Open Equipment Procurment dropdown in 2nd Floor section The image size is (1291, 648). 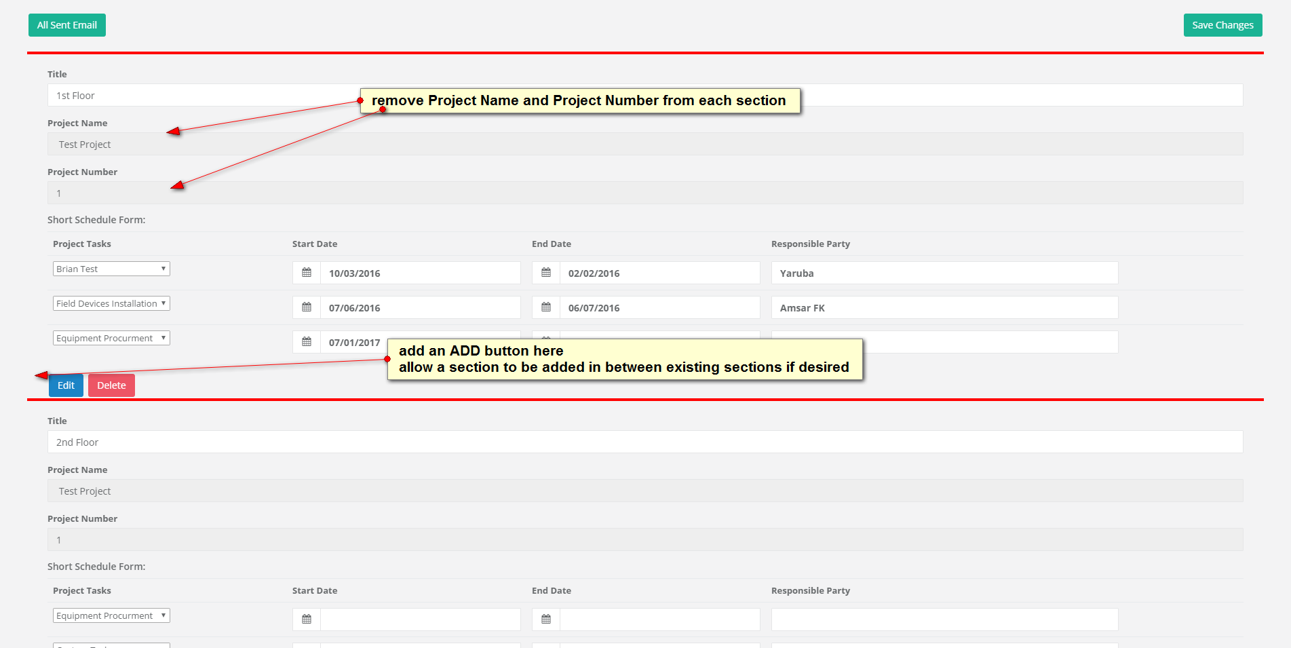tap(111, 615)
